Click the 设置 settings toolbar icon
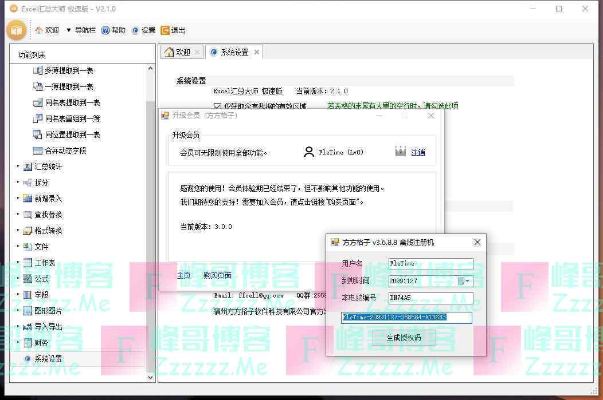Viewport: 603px width, 400px height. pos(135,30)
